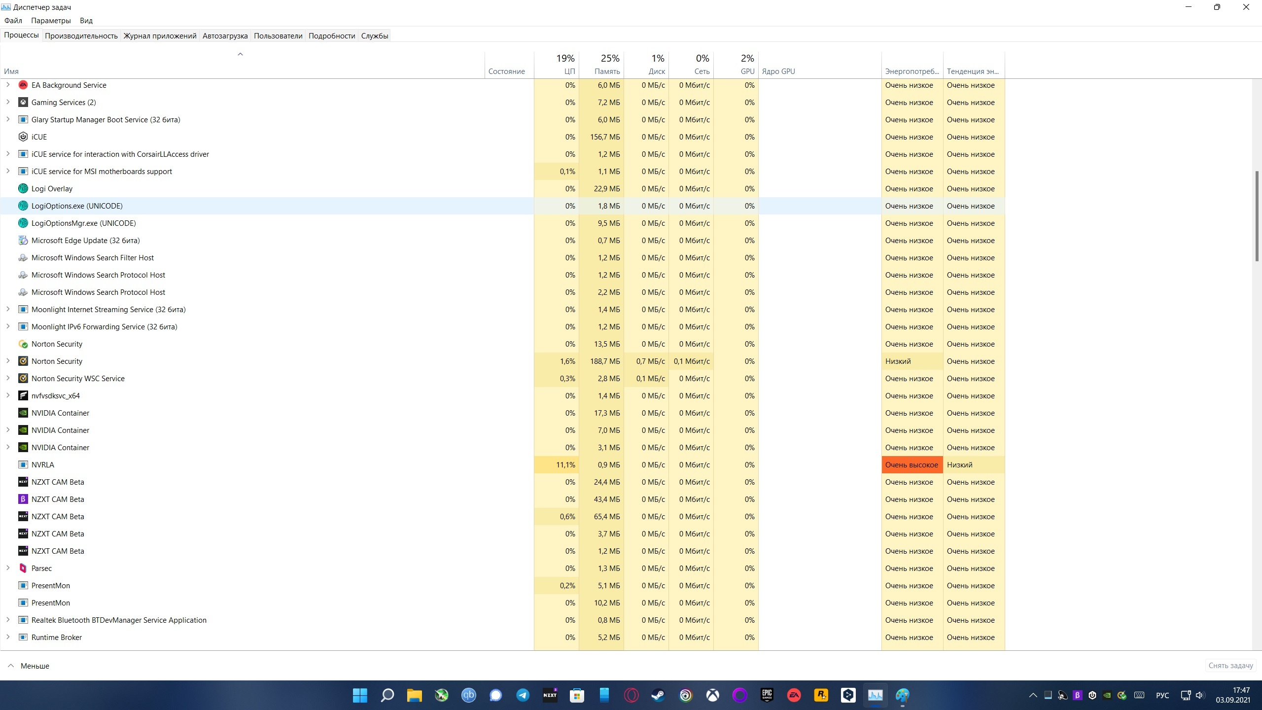This screenshot has height=710, width=1262.
Task: Expand the Gaming Services (2) group
Action: pyautogui.click(x=8, y=102)
